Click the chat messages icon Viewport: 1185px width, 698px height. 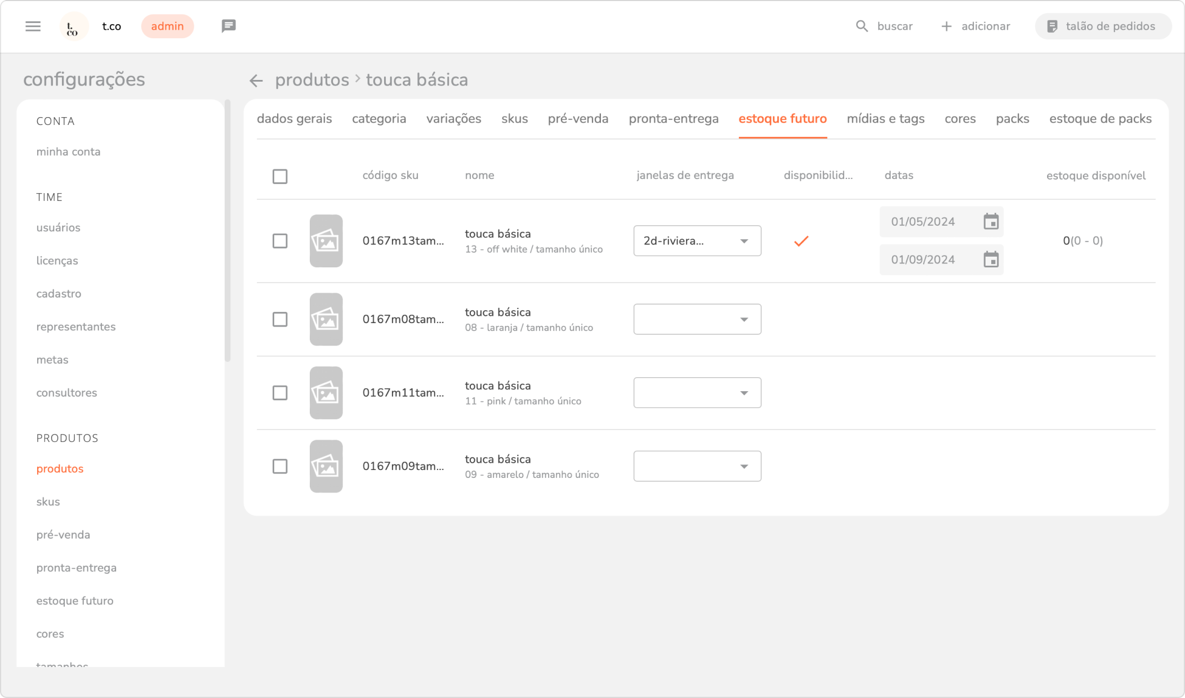(x=228, y=26)
